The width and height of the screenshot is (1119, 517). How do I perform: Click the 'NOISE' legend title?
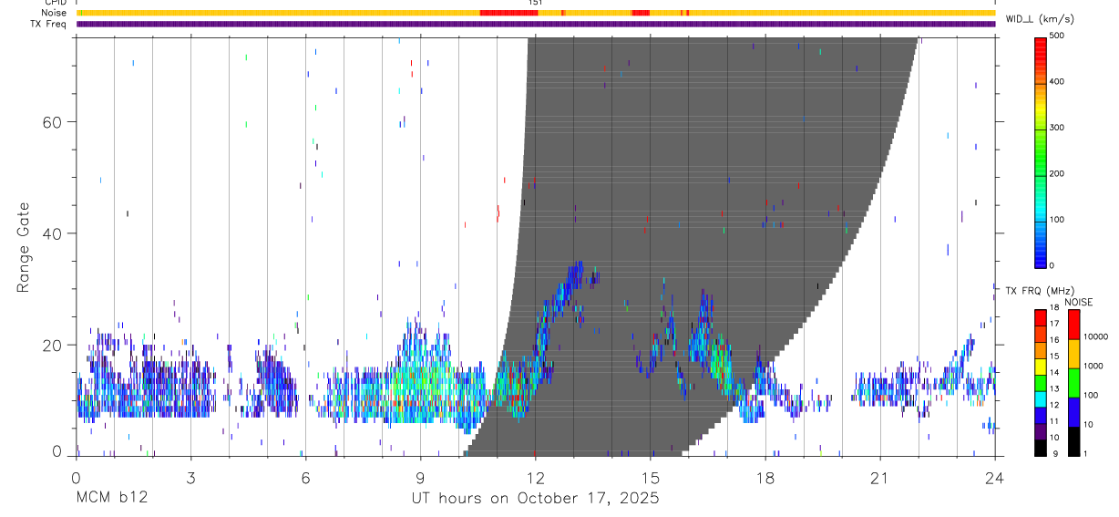point(1078,302)
